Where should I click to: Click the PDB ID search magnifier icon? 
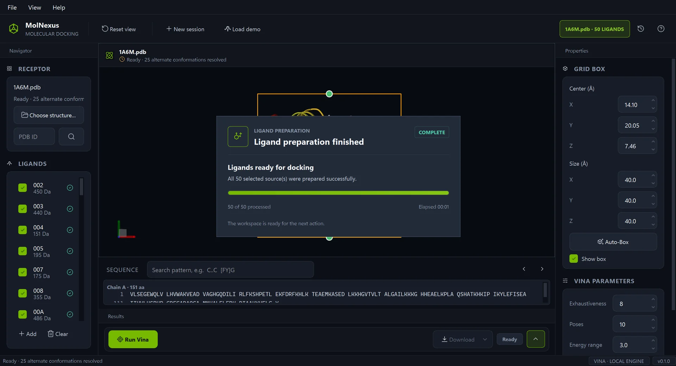[x=71, y=137]
